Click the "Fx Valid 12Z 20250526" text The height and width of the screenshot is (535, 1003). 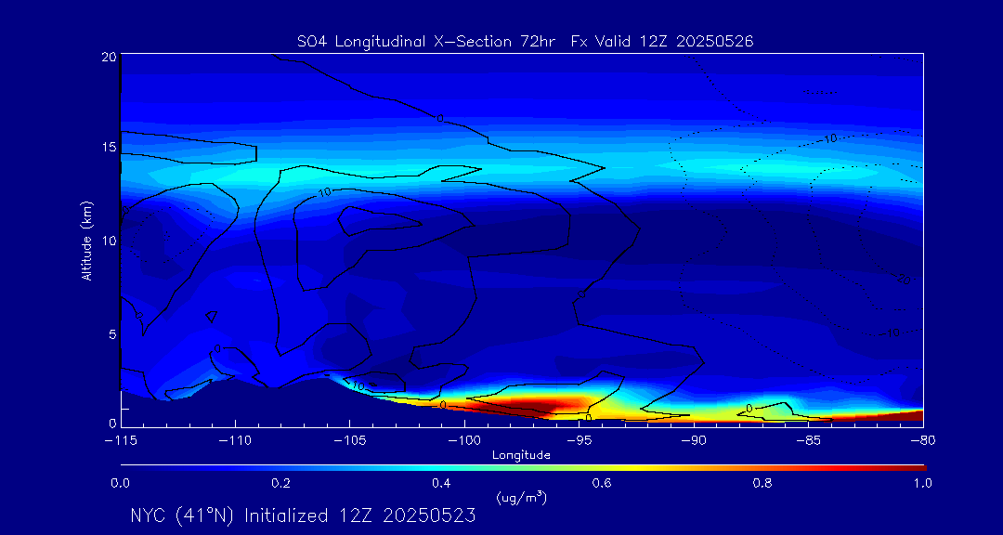(x=663, y=42)
